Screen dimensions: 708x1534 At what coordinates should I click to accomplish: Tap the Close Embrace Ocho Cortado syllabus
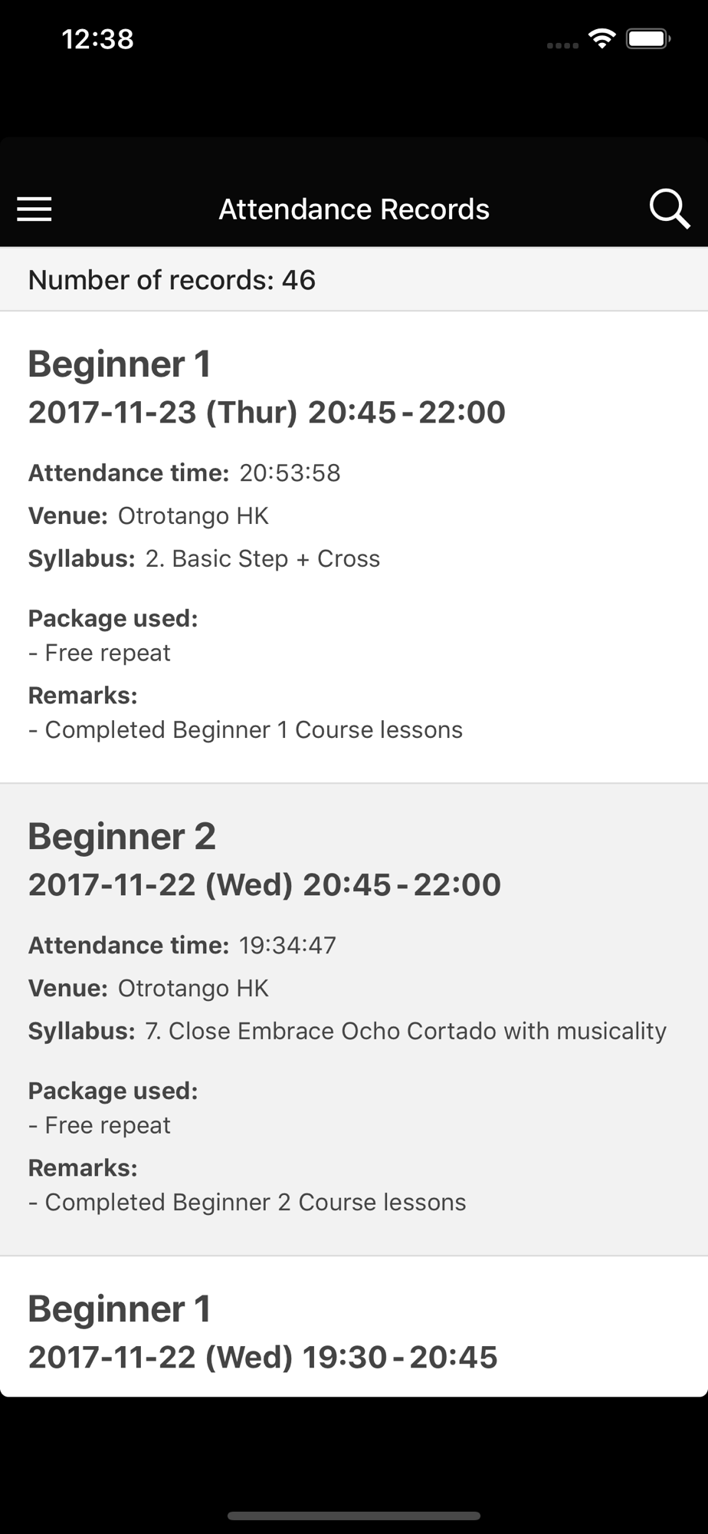[x=405, y=1031]
